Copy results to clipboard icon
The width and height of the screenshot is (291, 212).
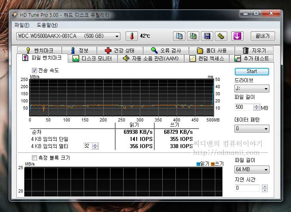pyautogui.click(x=179, y=36)
